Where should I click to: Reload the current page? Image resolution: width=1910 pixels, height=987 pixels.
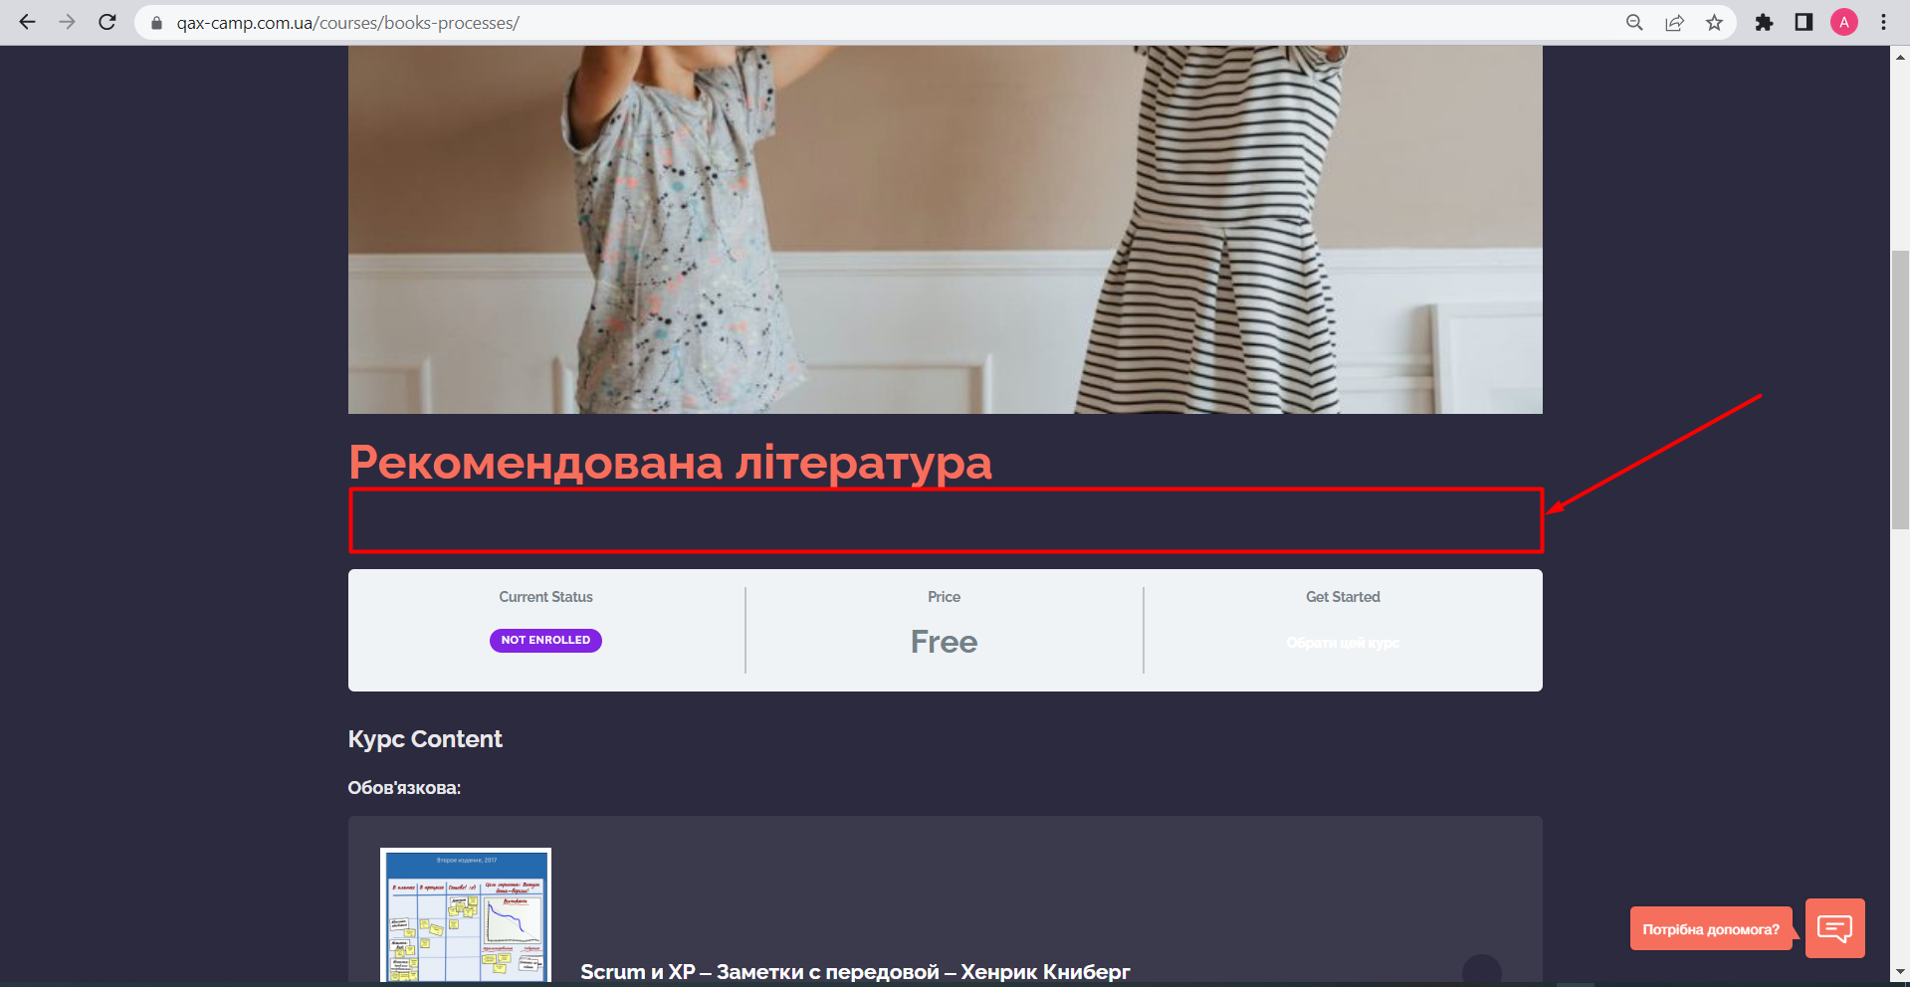[106, 22]
